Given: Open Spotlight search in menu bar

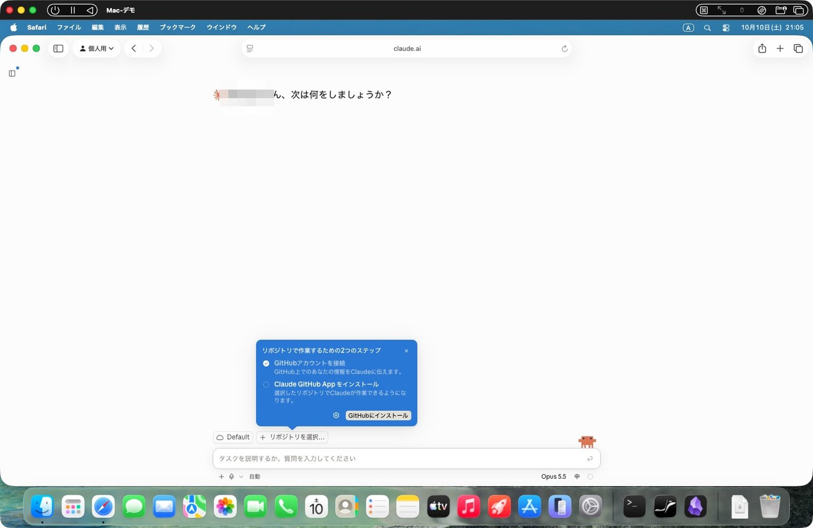Looking at the screenshot, I should point(707,28).
